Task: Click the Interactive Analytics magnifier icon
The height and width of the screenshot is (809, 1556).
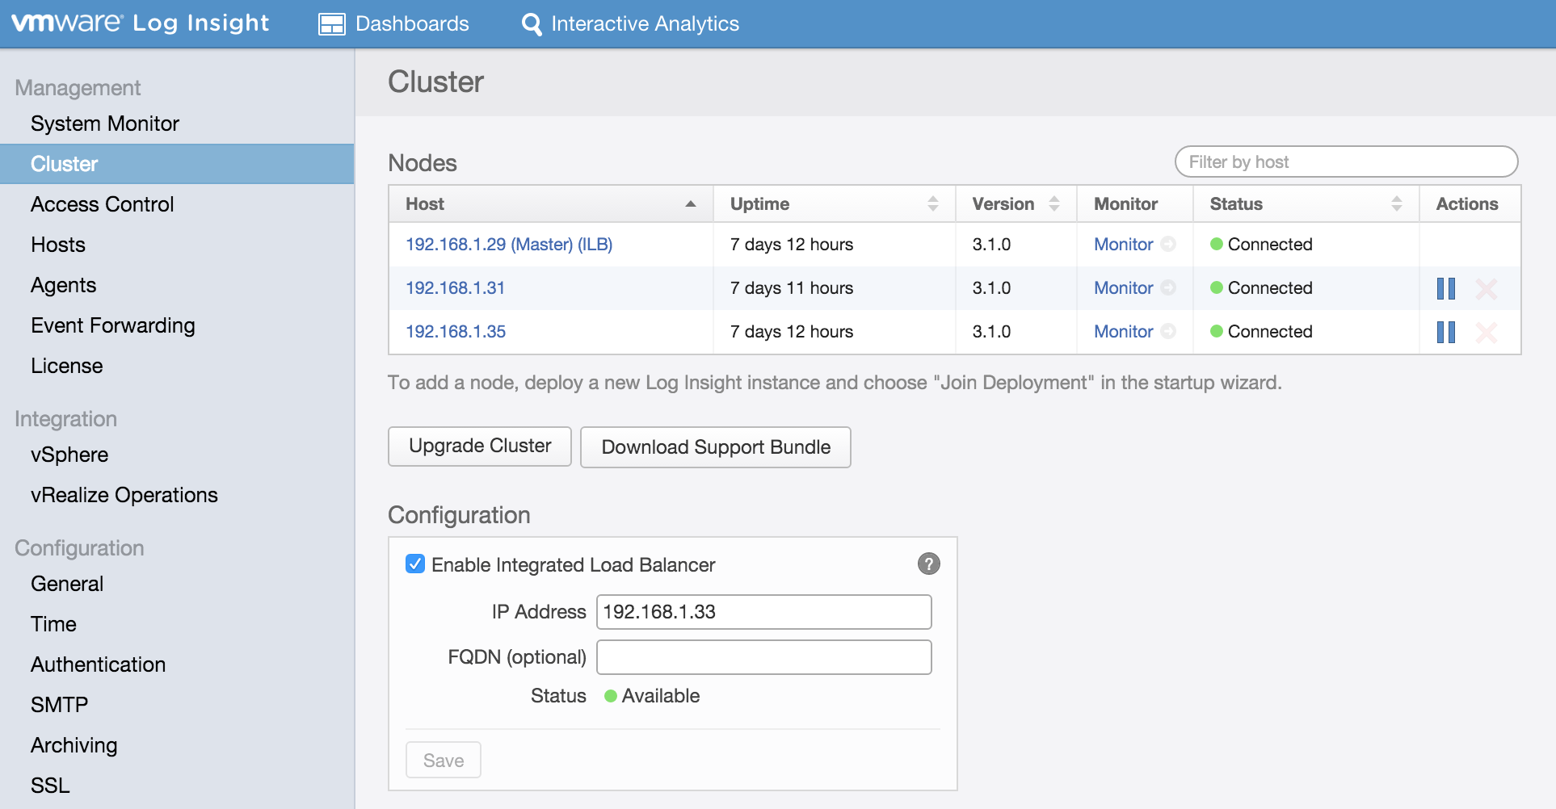Action: tap(532, 24)
